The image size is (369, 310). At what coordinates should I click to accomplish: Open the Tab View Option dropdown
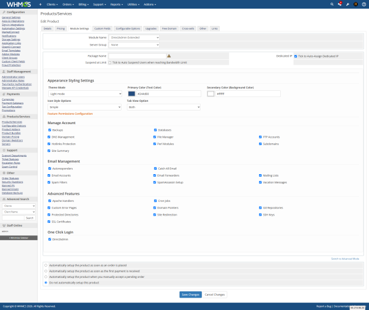click(x=164, y=107)
